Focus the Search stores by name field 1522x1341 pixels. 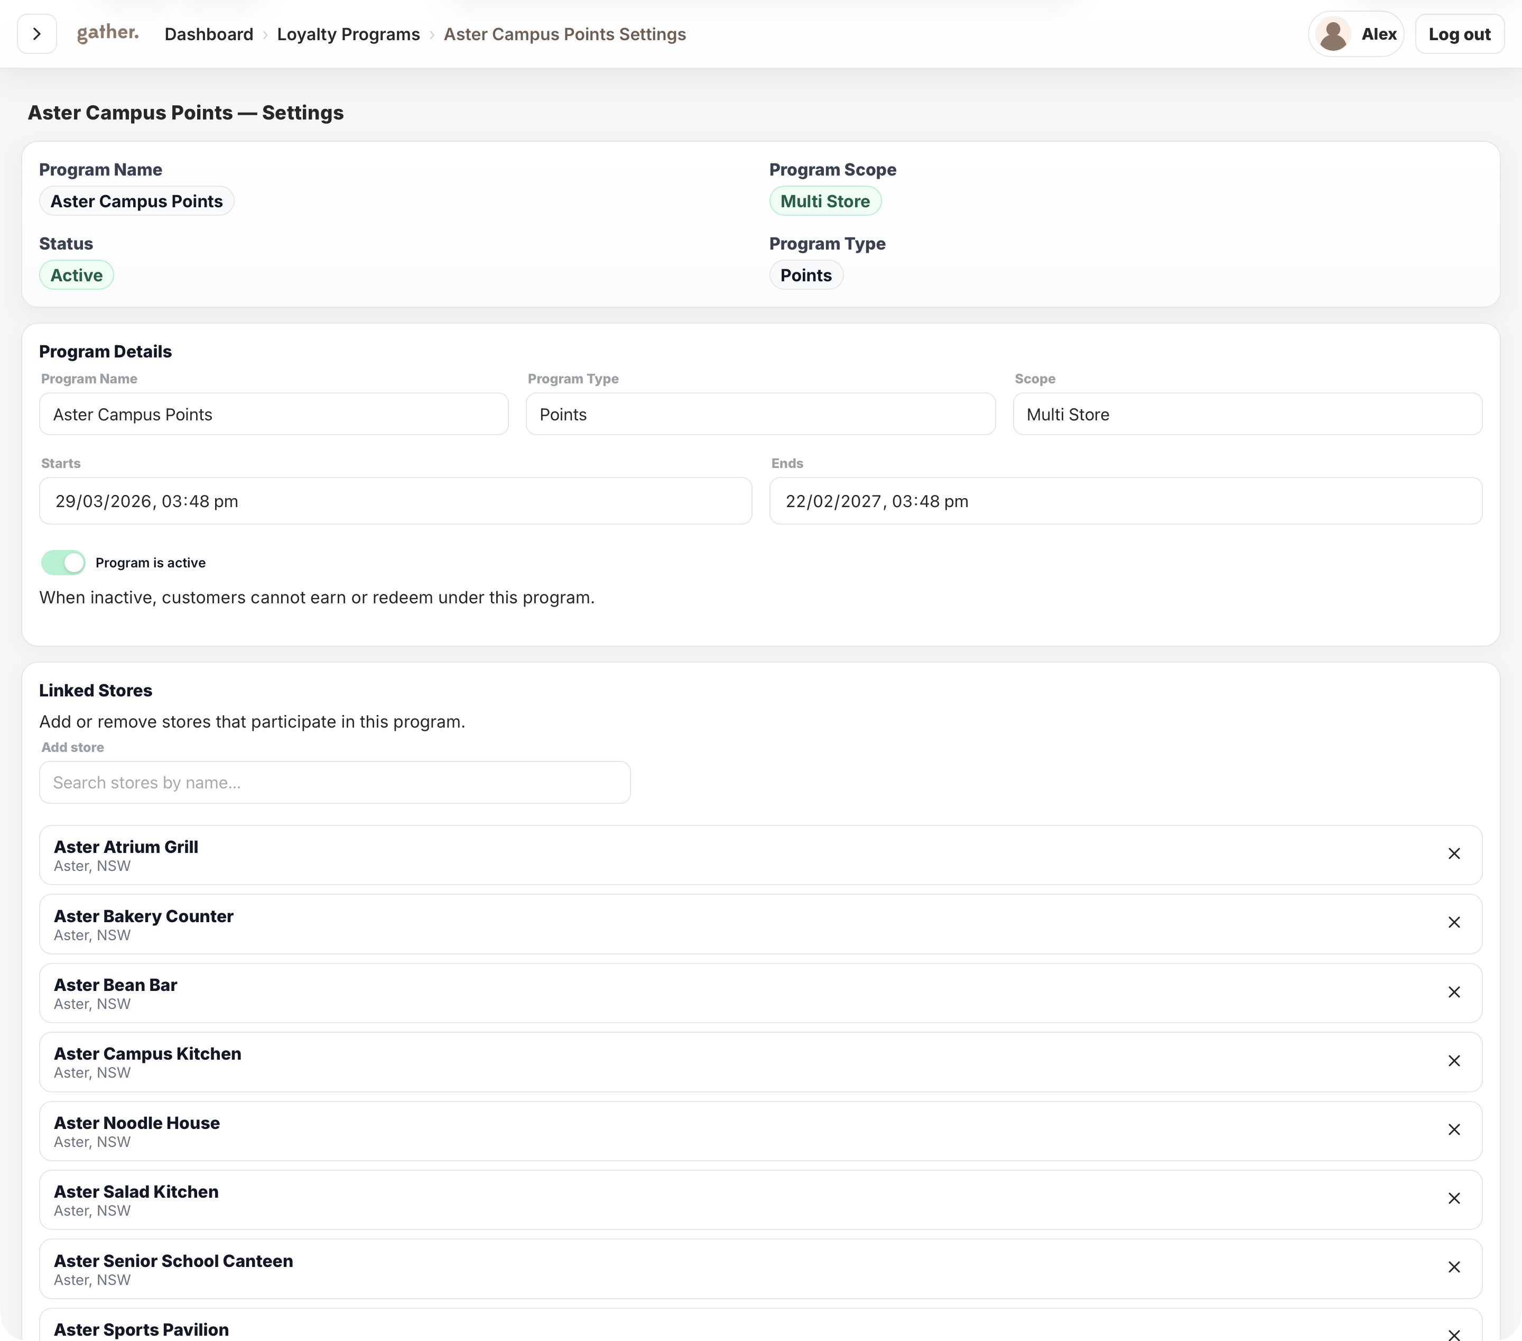click(335, 782)
